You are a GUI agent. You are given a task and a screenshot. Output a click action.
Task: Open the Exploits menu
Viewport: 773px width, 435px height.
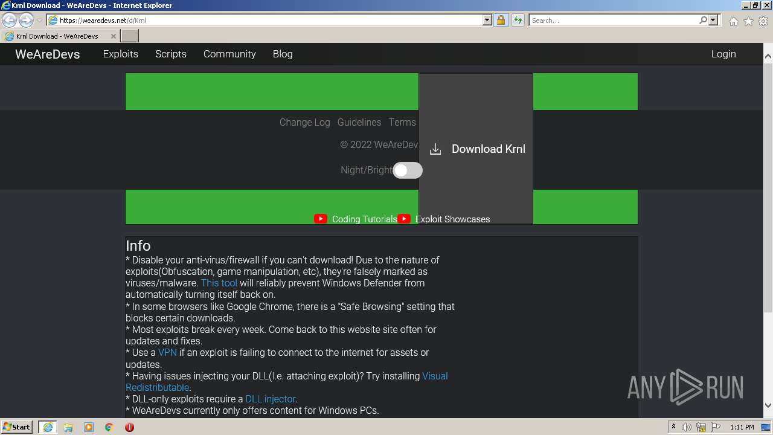point(121,54)
